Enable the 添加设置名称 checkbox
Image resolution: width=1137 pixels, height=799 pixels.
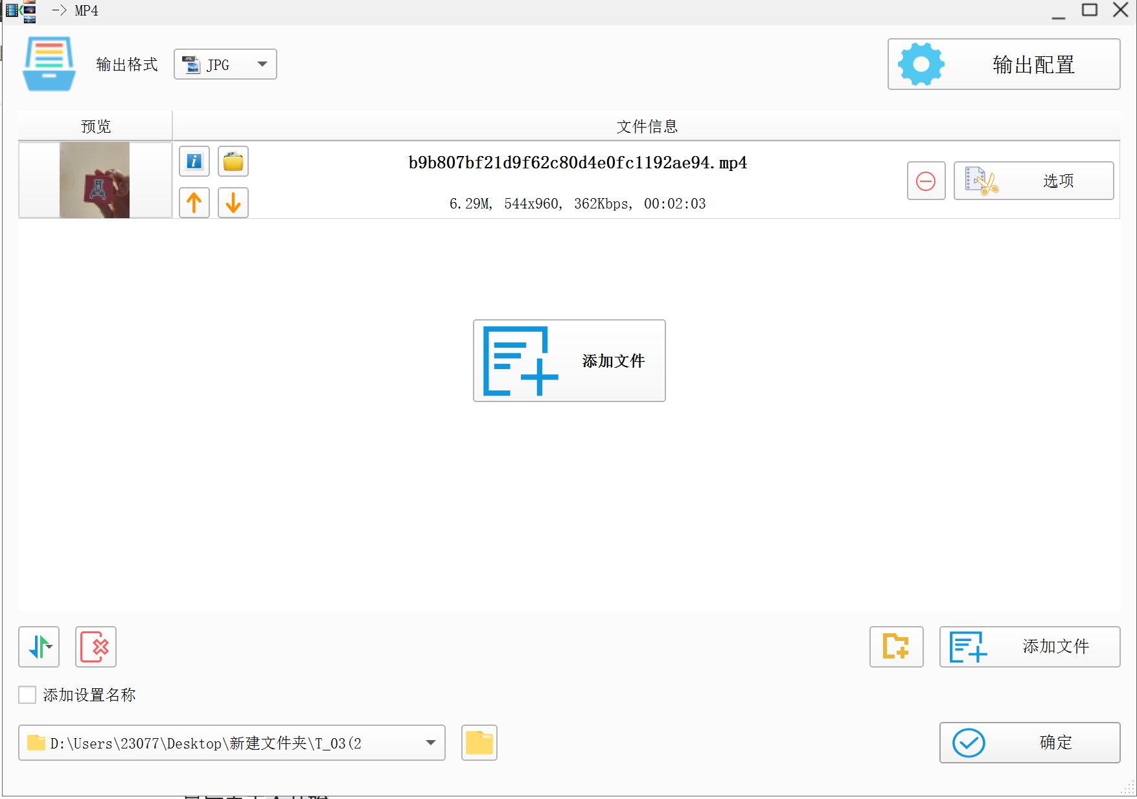(27, 695)
